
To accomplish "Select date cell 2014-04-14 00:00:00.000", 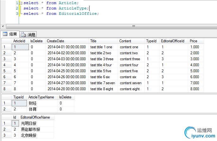I will tap(67, 65).
